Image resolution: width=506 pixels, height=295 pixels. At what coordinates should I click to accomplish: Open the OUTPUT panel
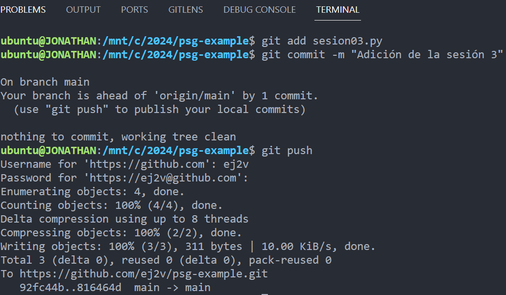point(83,9)
